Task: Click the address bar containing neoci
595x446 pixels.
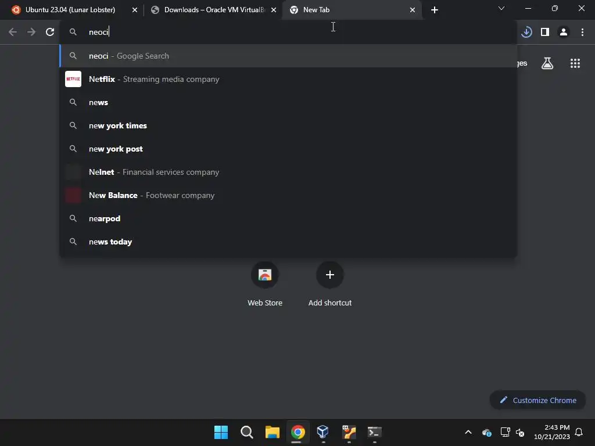Action: (288, 33)
